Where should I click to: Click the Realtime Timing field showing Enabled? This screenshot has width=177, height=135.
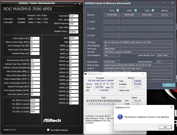tap(74, 31)
